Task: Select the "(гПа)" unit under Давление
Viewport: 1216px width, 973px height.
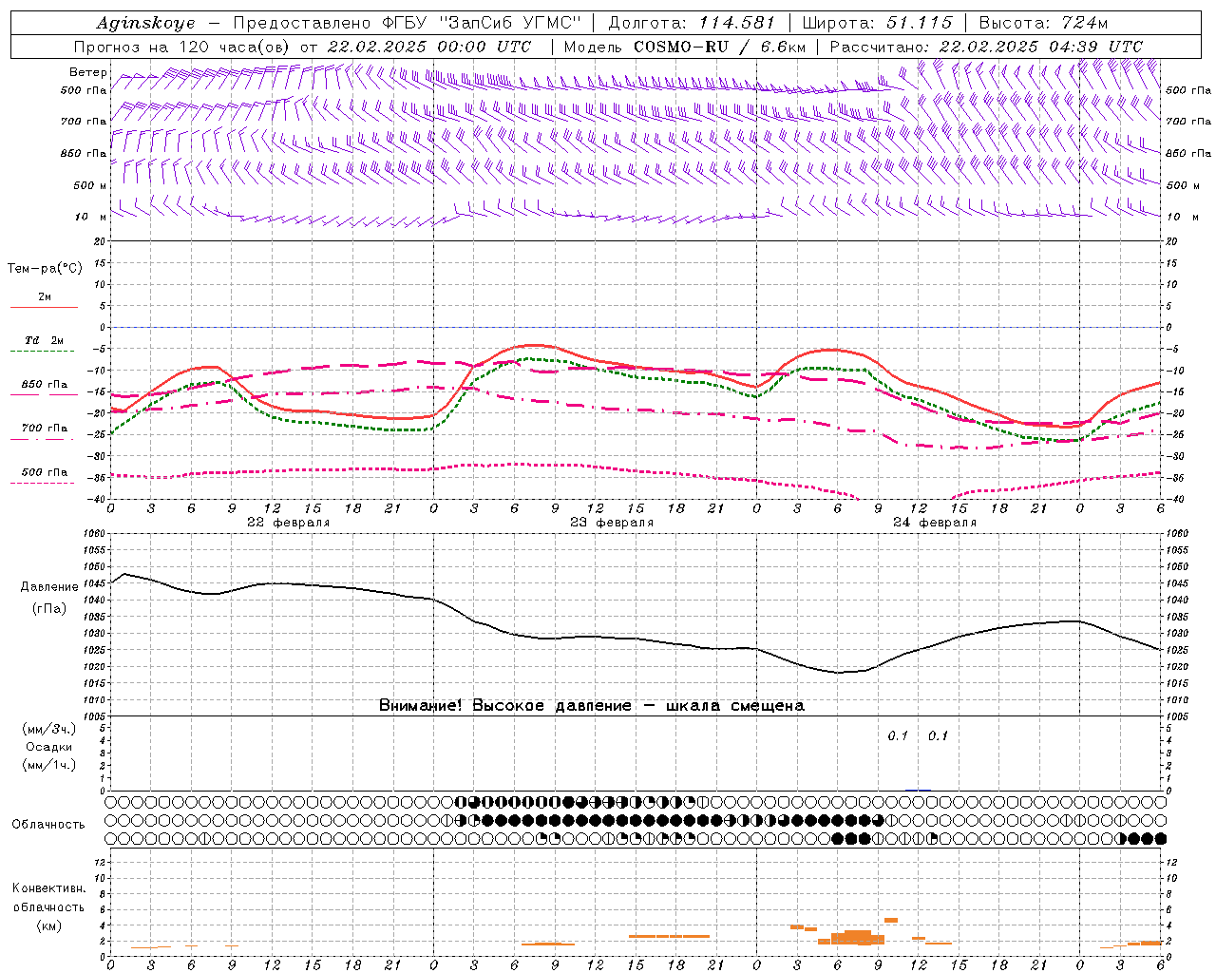Action: pos(49,608)
